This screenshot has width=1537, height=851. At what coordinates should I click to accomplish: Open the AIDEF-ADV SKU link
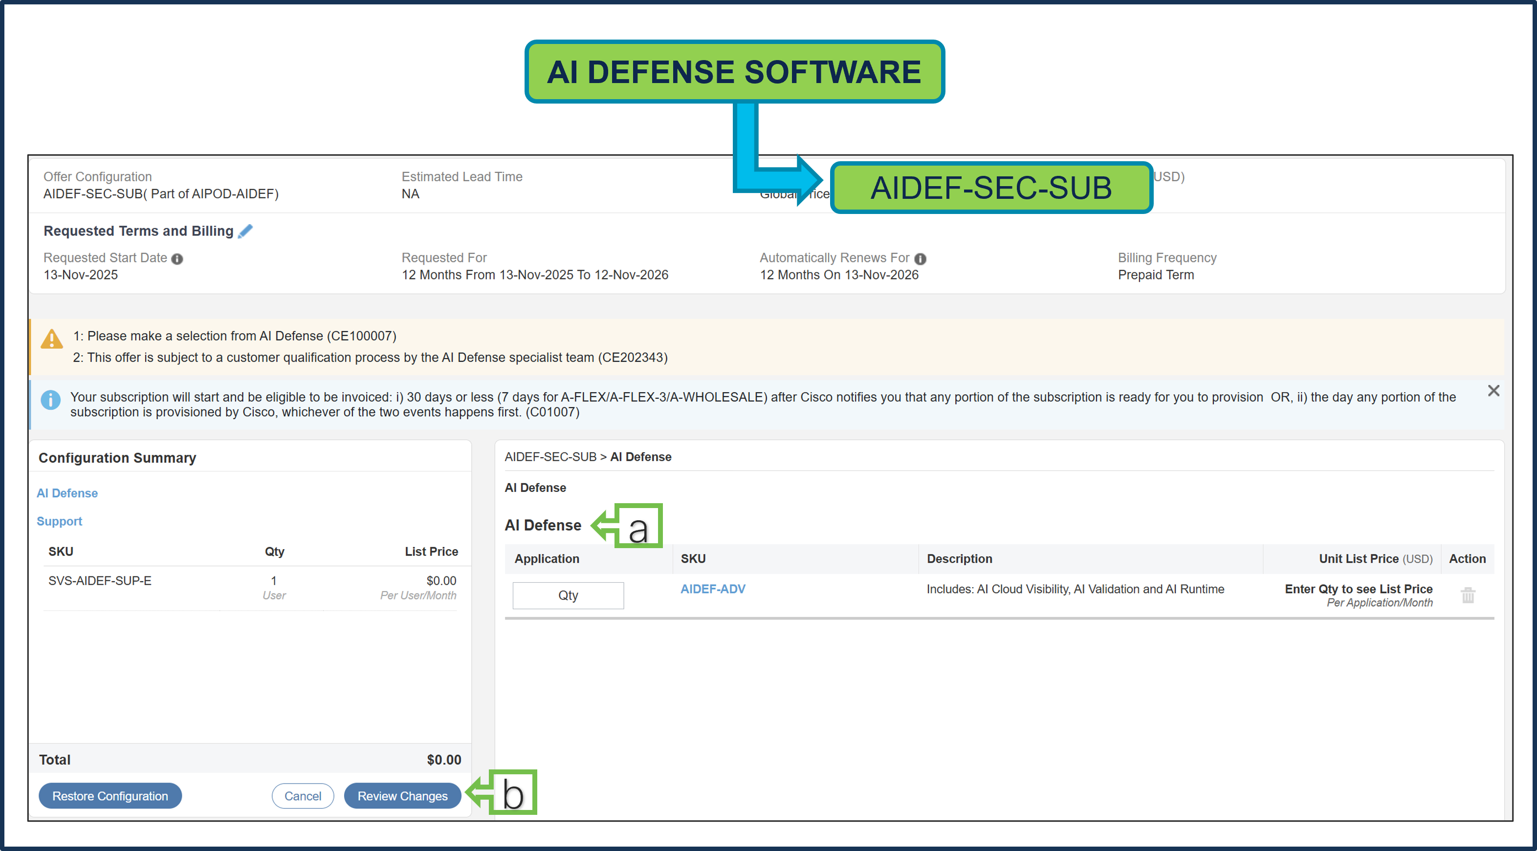point(712,589)
